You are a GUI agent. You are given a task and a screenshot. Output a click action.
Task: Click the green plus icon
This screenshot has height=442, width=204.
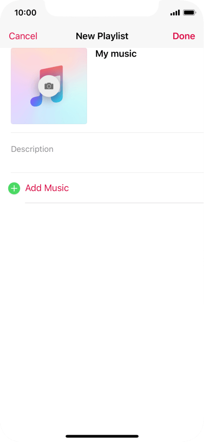14,189
